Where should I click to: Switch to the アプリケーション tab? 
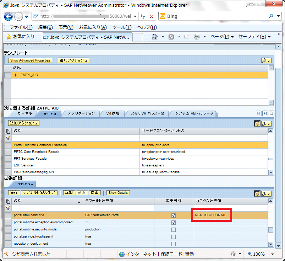[x=81, y=113]
